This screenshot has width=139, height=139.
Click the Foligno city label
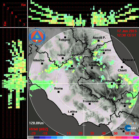(64, 40)
